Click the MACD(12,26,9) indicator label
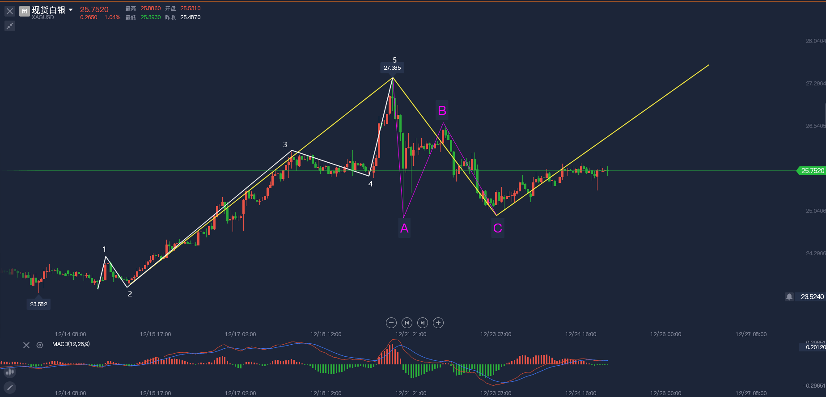 pos(71,344)
